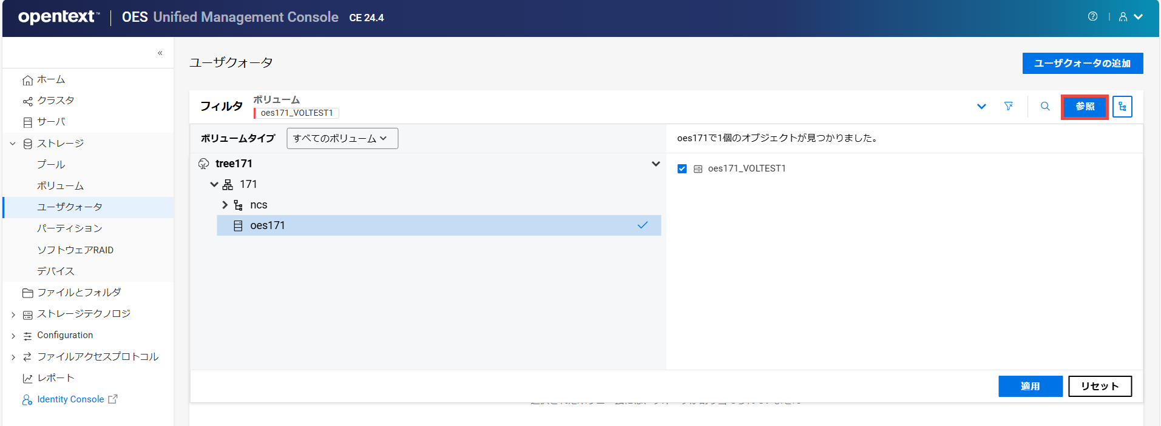Collapse the filter panel chevron

[981, 107]
